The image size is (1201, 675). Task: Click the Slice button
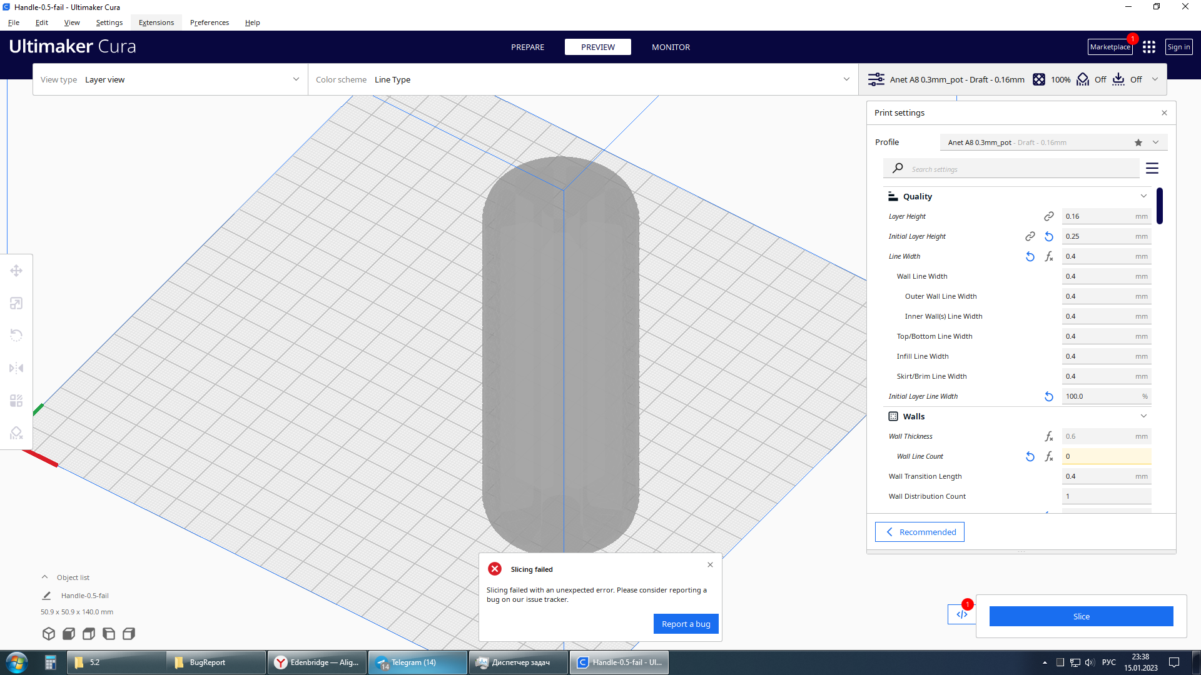[1081, 616]
